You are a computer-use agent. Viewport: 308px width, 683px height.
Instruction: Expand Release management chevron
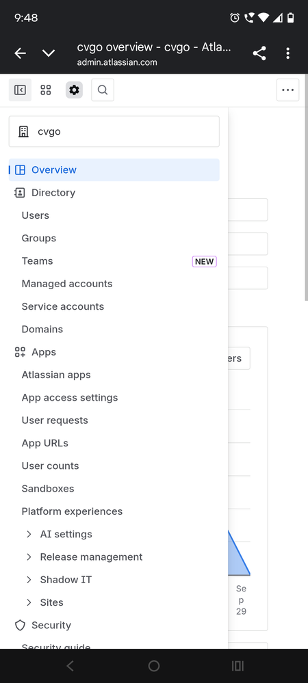[29, 557]
